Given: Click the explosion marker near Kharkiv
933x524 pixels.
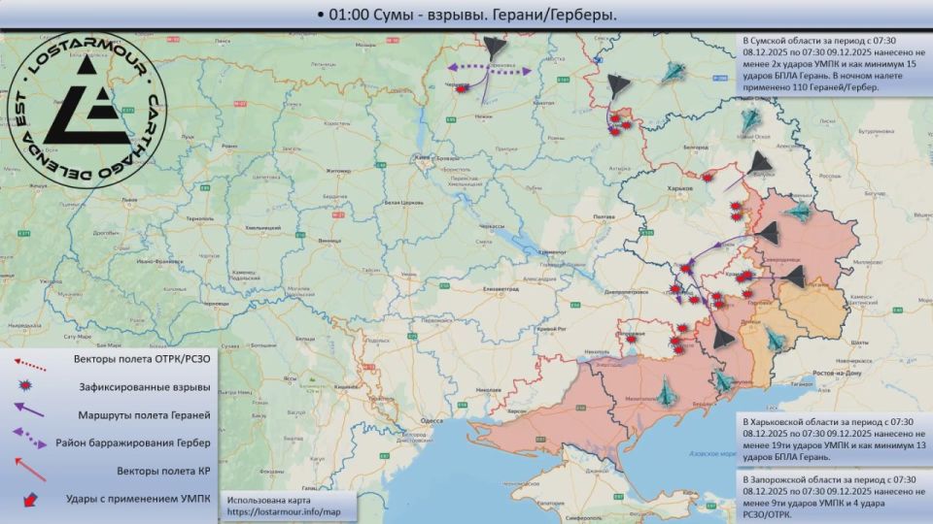Looking at the screenshot, I should click(708, 177).
